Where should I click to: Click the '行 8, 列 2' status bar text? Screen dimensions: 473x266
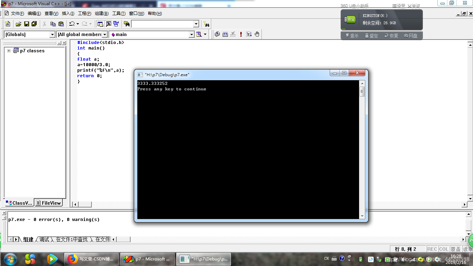405,249
